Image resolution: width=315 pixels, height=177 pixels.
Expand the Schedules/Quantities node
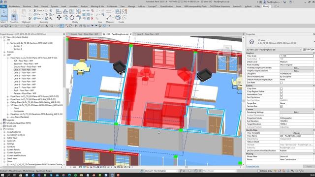coord(1,123)
